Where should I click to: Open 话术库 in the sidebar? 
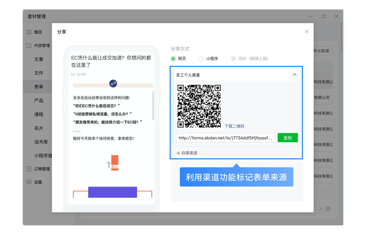click(41, 142)
